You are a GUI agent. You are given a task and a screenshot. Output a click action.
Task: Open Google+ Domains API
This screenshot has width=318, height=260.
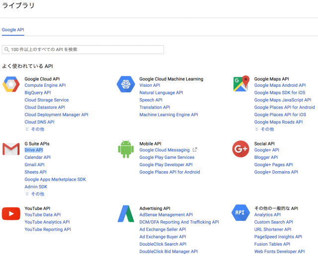[276, 172]
